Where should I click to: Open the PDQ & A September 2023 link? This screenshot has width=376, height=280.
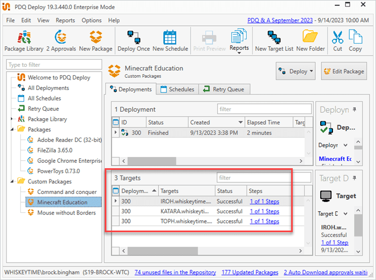[x=280, y=20]
